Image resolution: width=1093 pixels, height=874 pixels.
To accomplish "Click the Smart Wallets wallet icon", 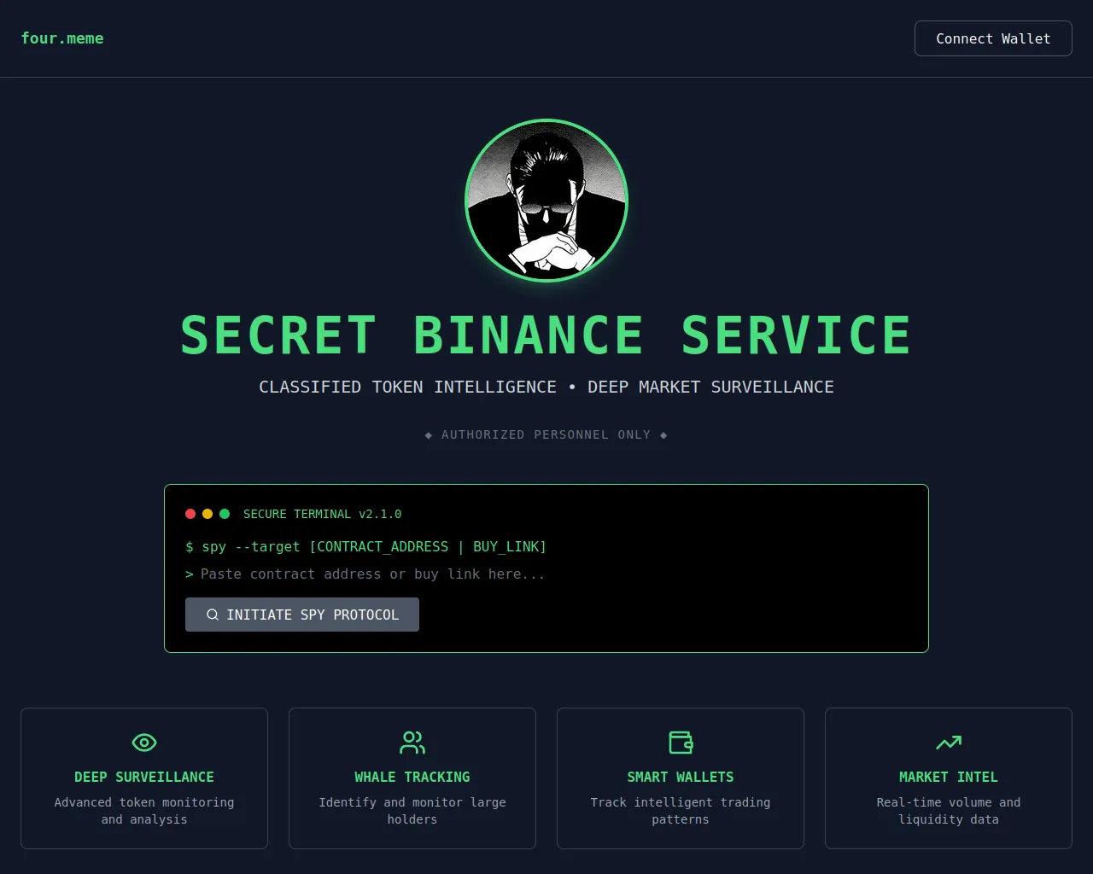I will pos(681,743).
